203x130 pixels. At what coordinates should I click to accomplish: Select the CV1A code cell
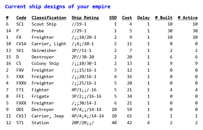(x=21, y=44)
